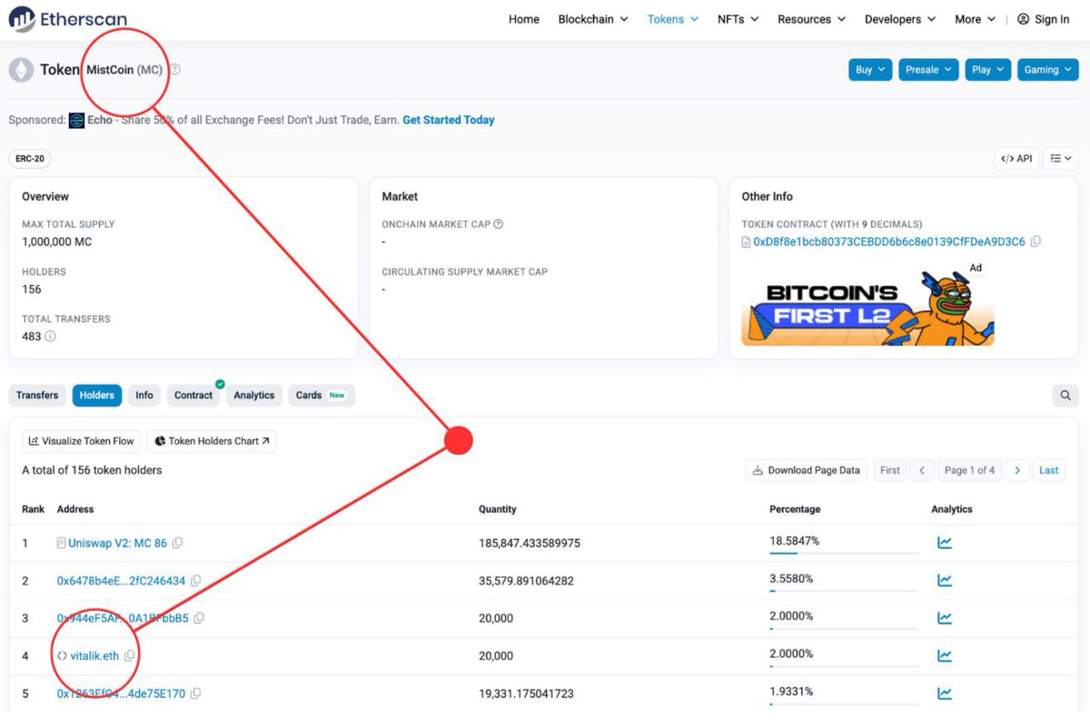Open analytics chart for 1.9331% row
Image resolution: width=1090 pixels, height=726 pixels.
click(x=945, y=694)
